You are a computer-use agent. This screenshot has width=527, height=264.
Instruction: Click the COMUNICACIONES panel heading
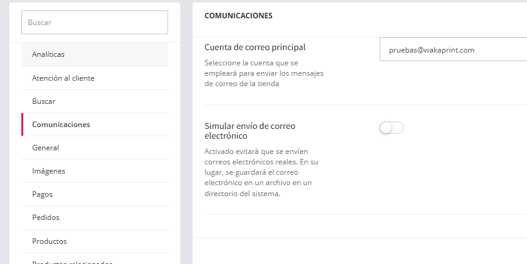tap(238, 15)
